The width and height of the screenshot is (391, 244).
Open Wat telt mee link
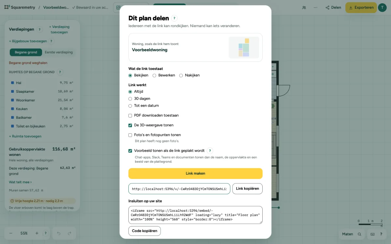pos(20,182)
